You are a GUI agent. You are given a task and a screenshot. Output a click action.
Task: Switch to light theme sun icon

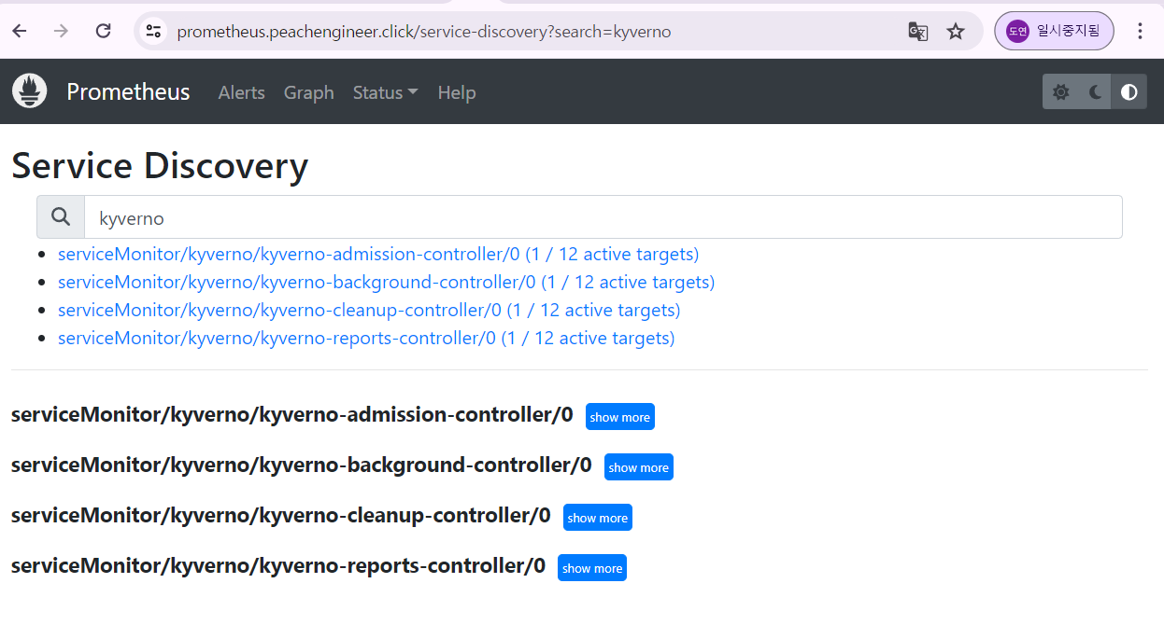(1060, 91)
